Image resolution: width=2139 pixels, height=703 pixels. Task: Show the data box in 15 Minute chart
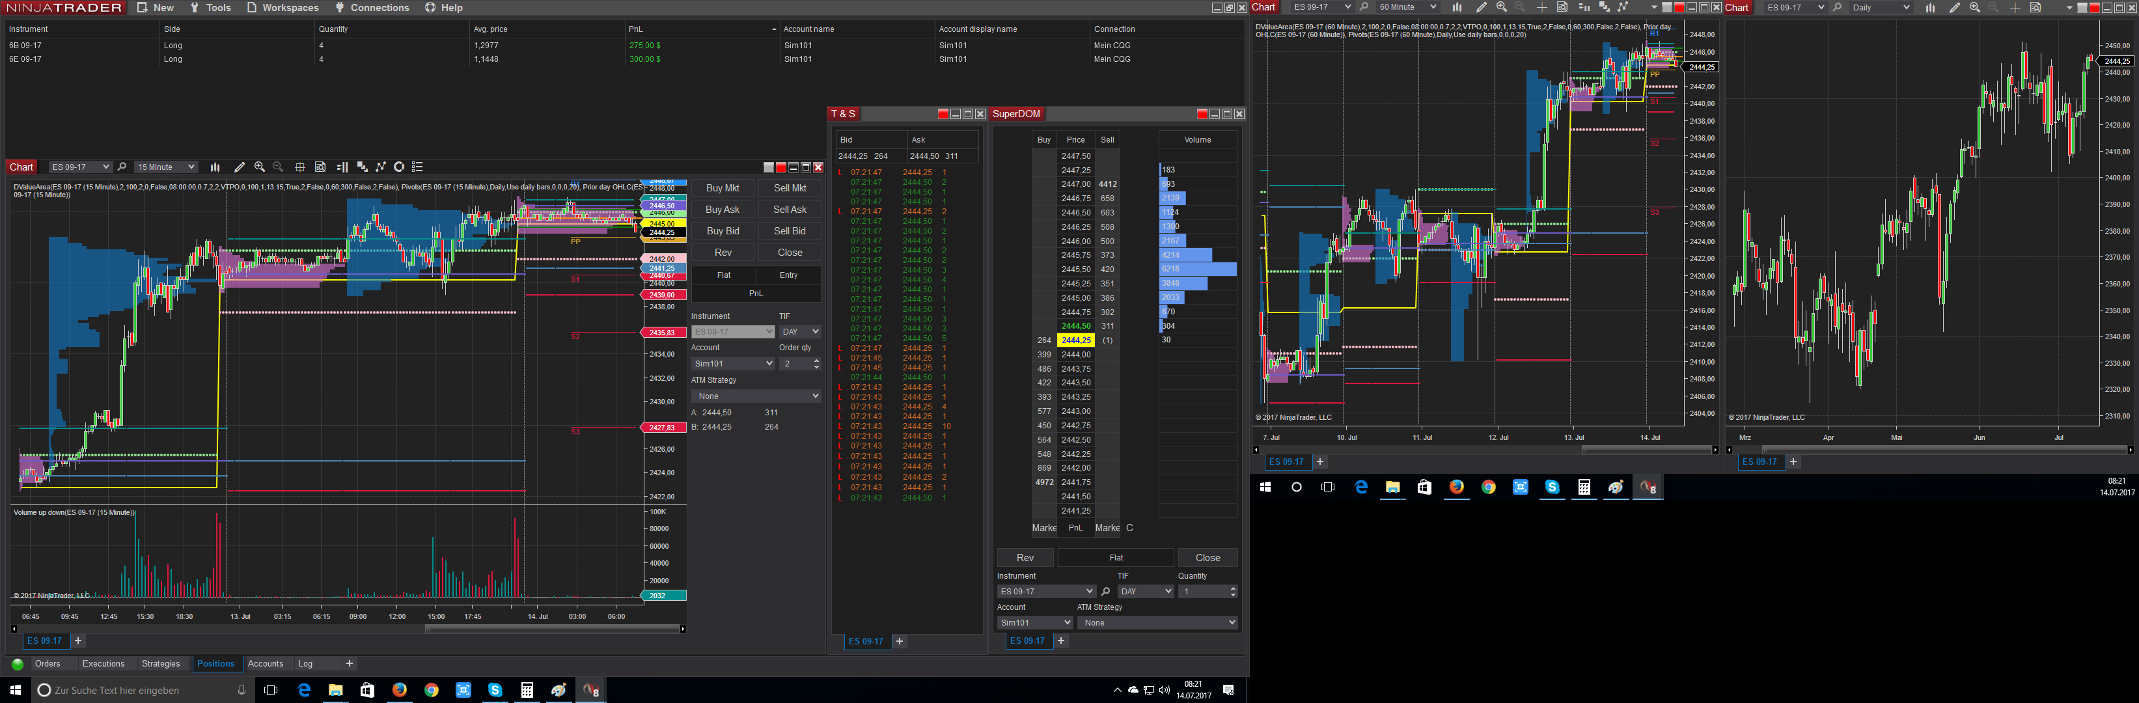(320, 167)
